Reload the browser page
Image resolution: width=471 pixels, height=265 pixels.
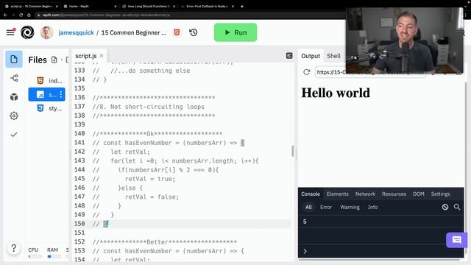pyautogui.click(x=21, y=15)
